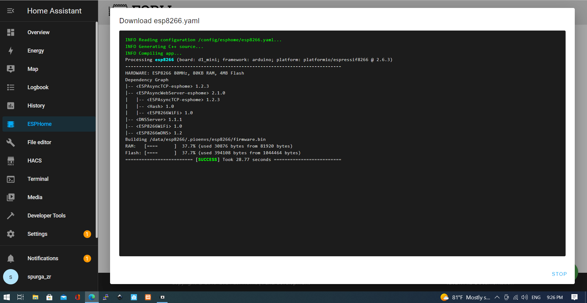Click the 'Dependency Graph' log line
This screenshot has width=587, height=303.
147,80
